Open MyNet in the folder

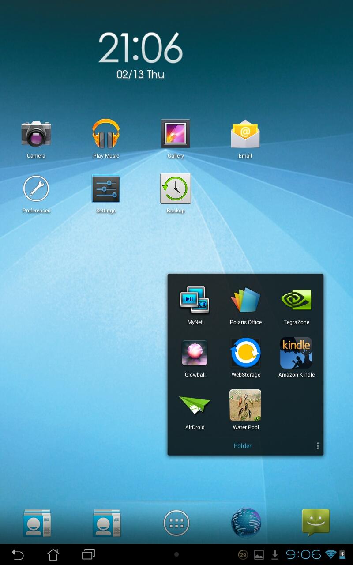click(195, 300)
